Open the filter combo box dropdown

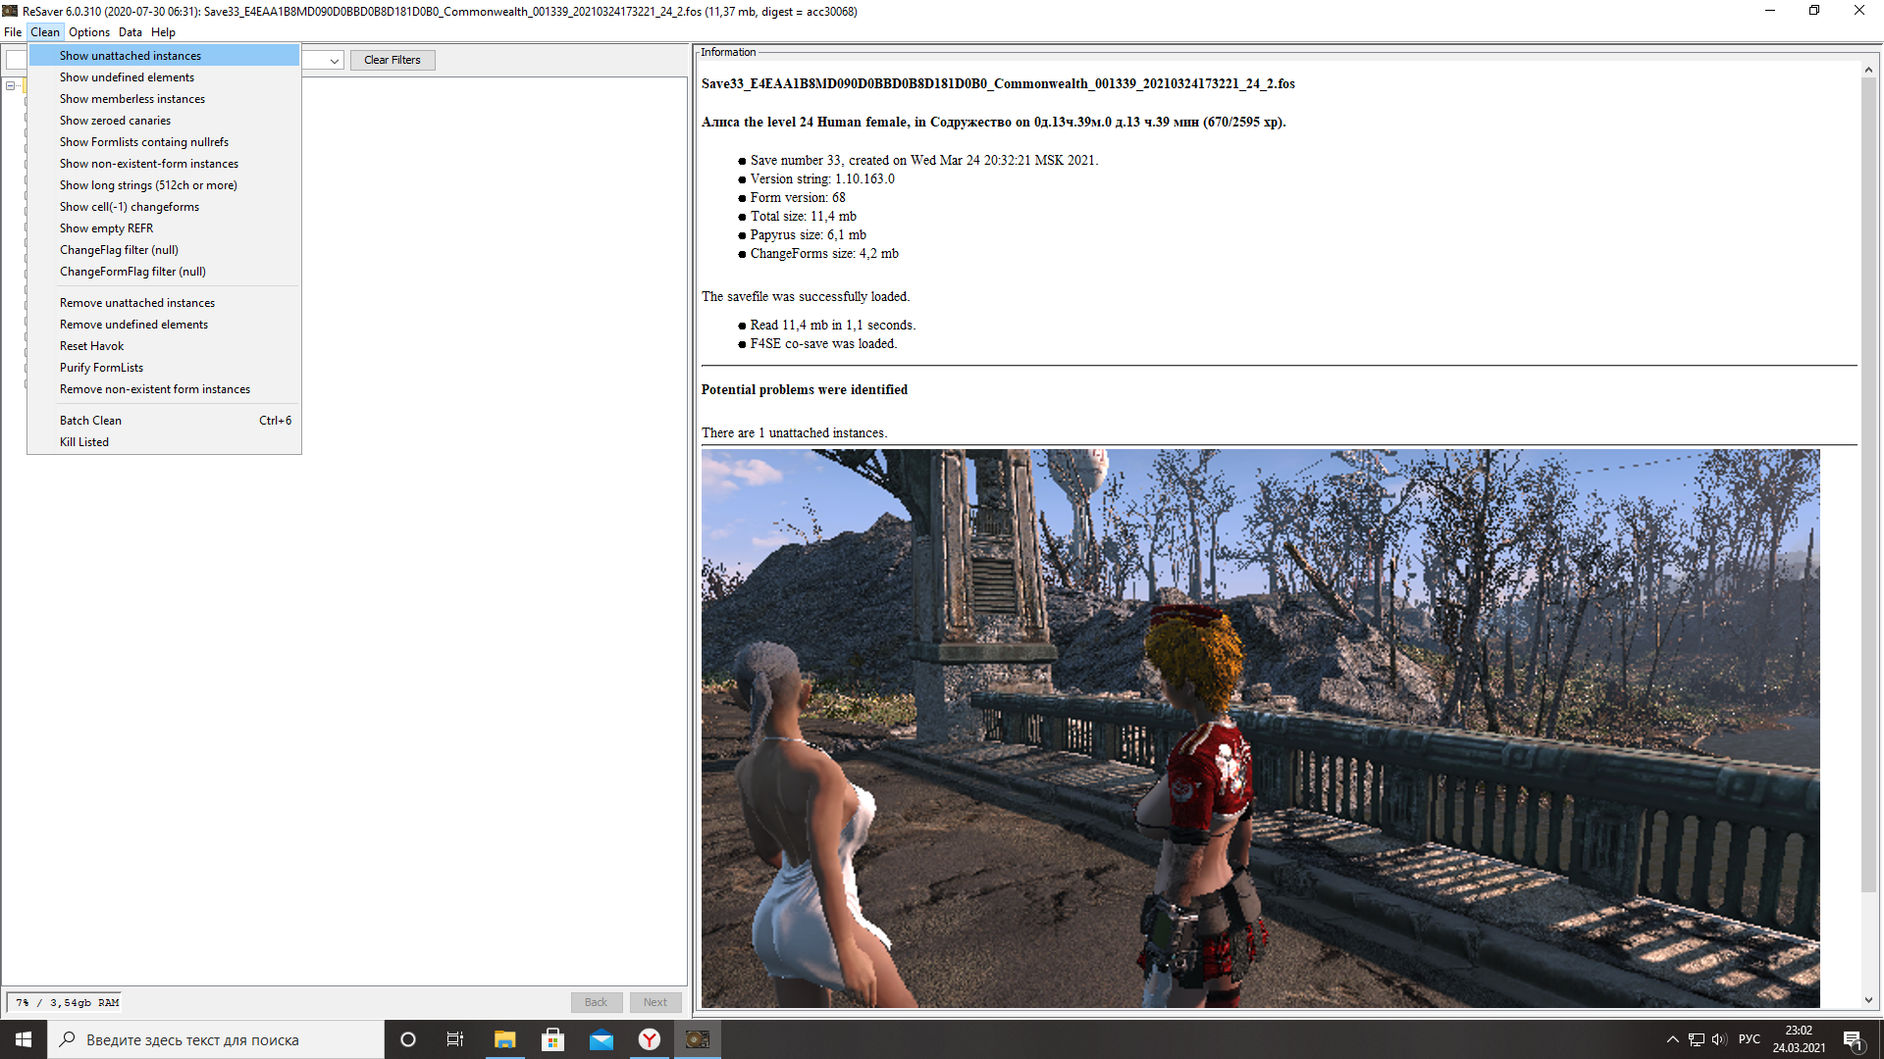(334, 61)
